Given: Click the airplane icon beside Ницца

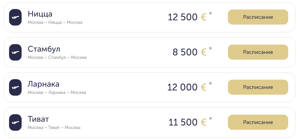Looking at the screenshot, I should [15, 17].
